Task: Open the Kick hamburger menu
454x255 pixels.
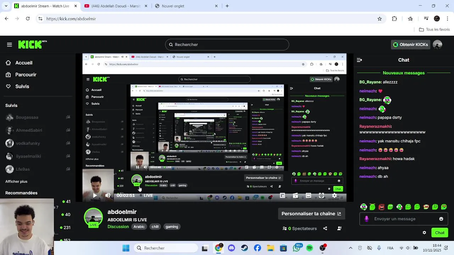Action: point(10,45)
